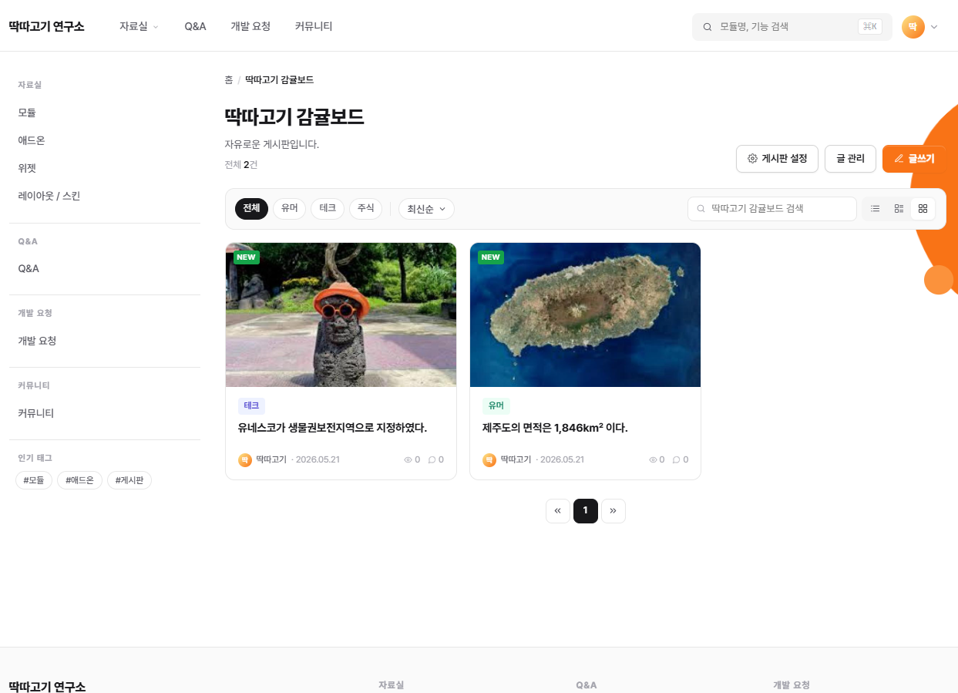Open the 최신순 sort dropdown
The image size is (958, 693).
[426, 209]
